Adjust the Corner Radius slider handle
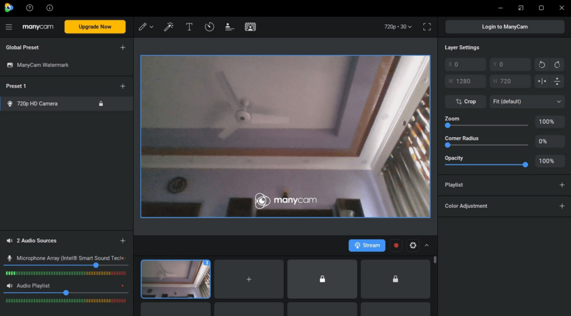 point(448,145)
